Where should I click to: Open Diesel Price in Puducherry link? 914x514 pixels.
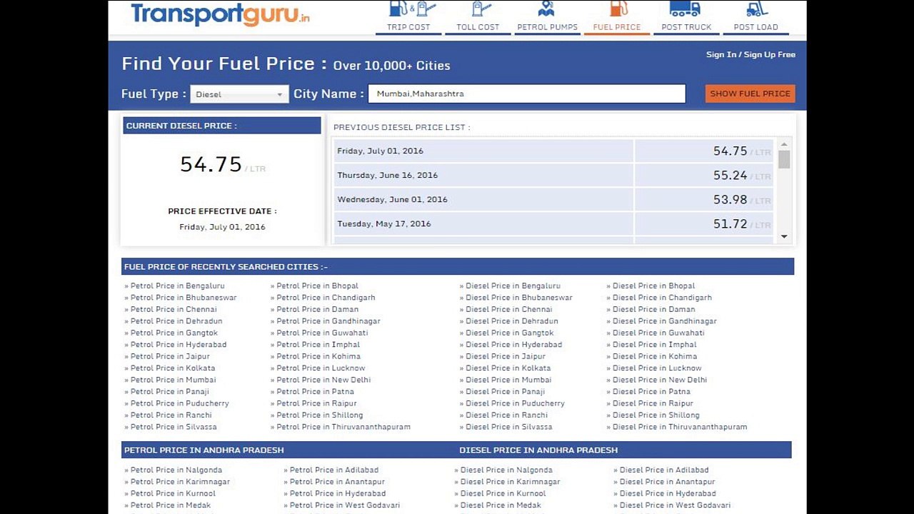pyautogui.click(x=515, y=403)
